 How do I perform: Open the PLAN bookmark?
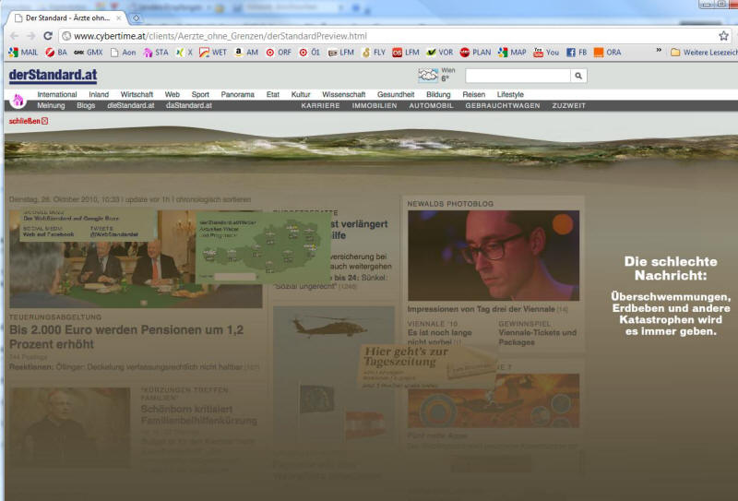[x=476, y=53]
